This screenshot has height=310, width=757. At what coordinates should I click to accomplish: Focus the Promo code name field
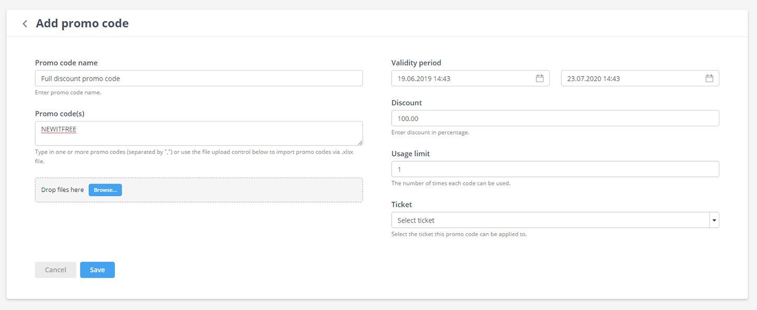pyautogui.click(x=198, y=79)
